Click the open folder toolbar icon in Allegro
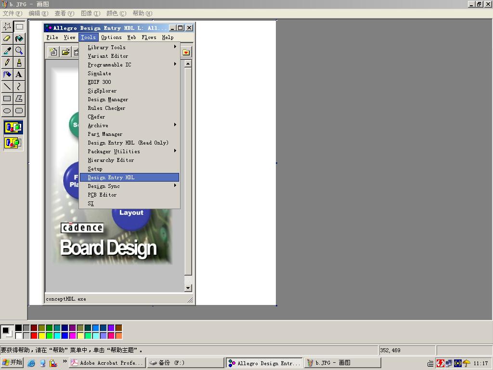 [65, 52]
